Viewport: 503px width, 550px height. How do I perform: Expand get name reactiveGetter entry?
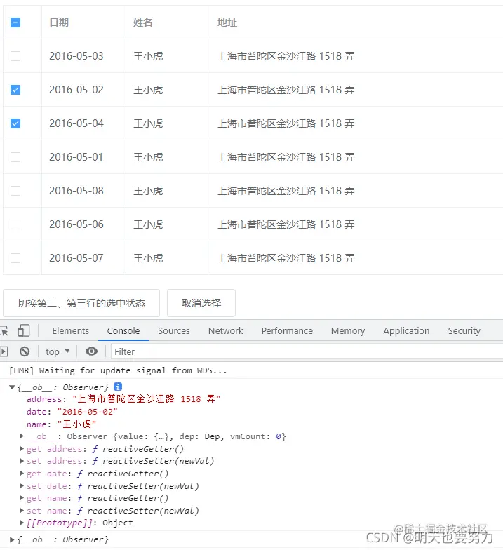click(x=22, y=498)
